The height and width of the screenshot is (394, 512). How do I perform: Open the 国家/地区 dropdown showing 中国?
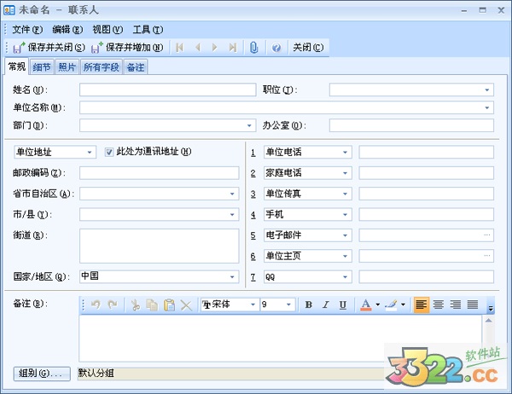(x=232, y=277)
